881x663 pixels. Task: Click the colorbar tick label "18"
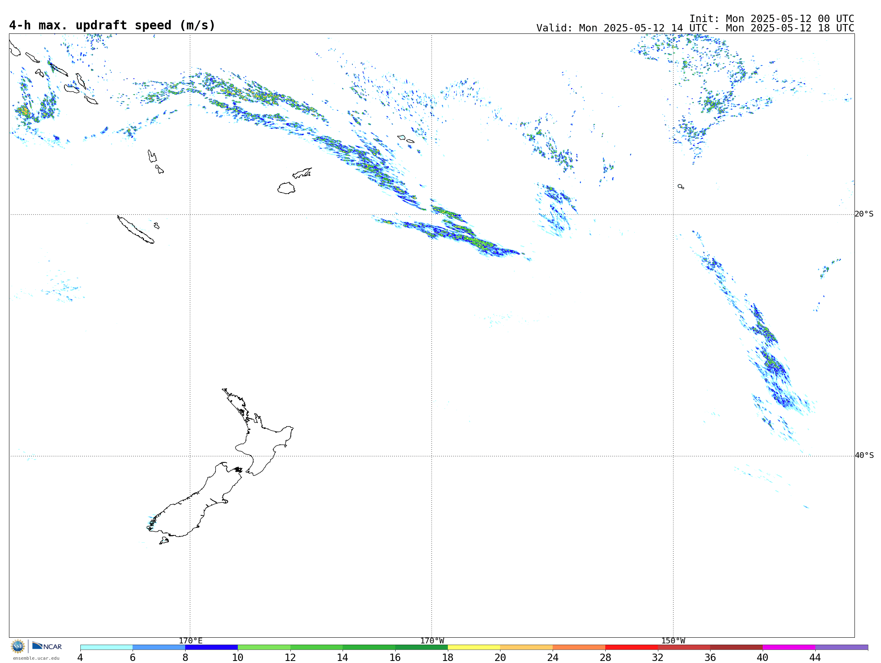click(x=448, y=657)
